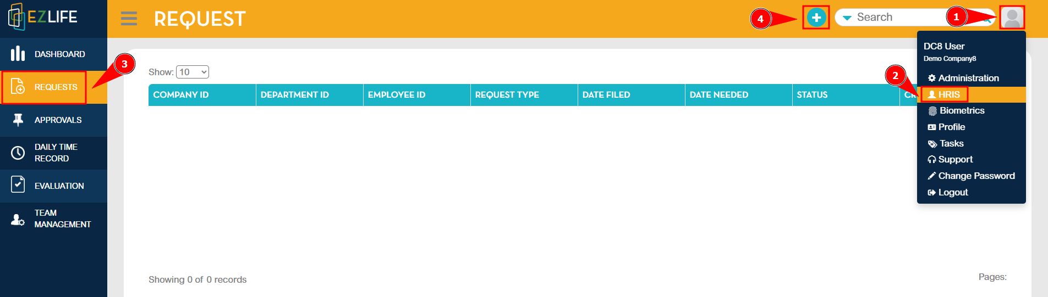Open the hamburger menu icon
1048x297 pixels.
129,19
